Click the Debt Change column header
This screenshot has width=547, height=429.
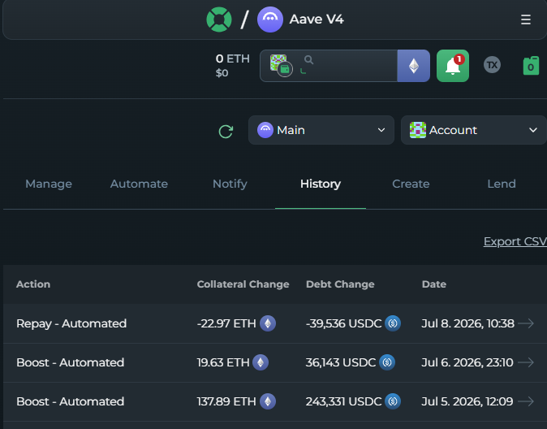click(340, 284)
